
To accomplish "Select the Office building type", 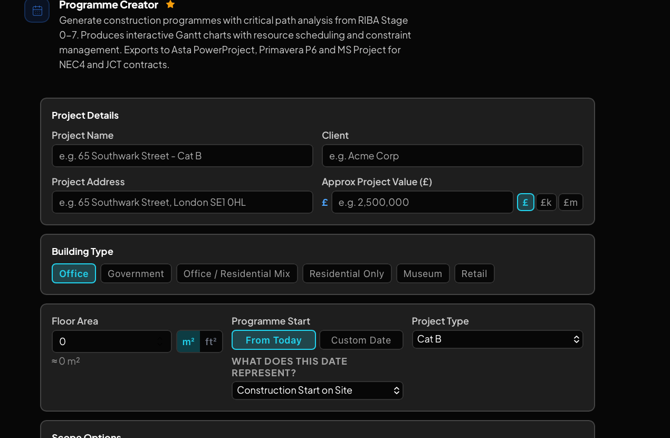I will click(74, 273).
